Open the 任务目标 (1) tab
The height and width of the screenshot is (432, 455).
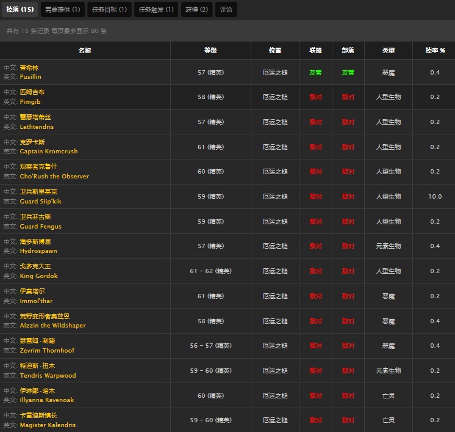pos(109,10)
